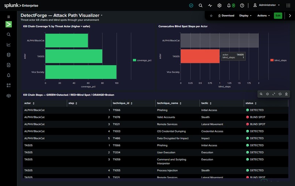Click the DETECTED status for T1486
295x186 pixels.
pyautogui.click(x=255, y=138)
